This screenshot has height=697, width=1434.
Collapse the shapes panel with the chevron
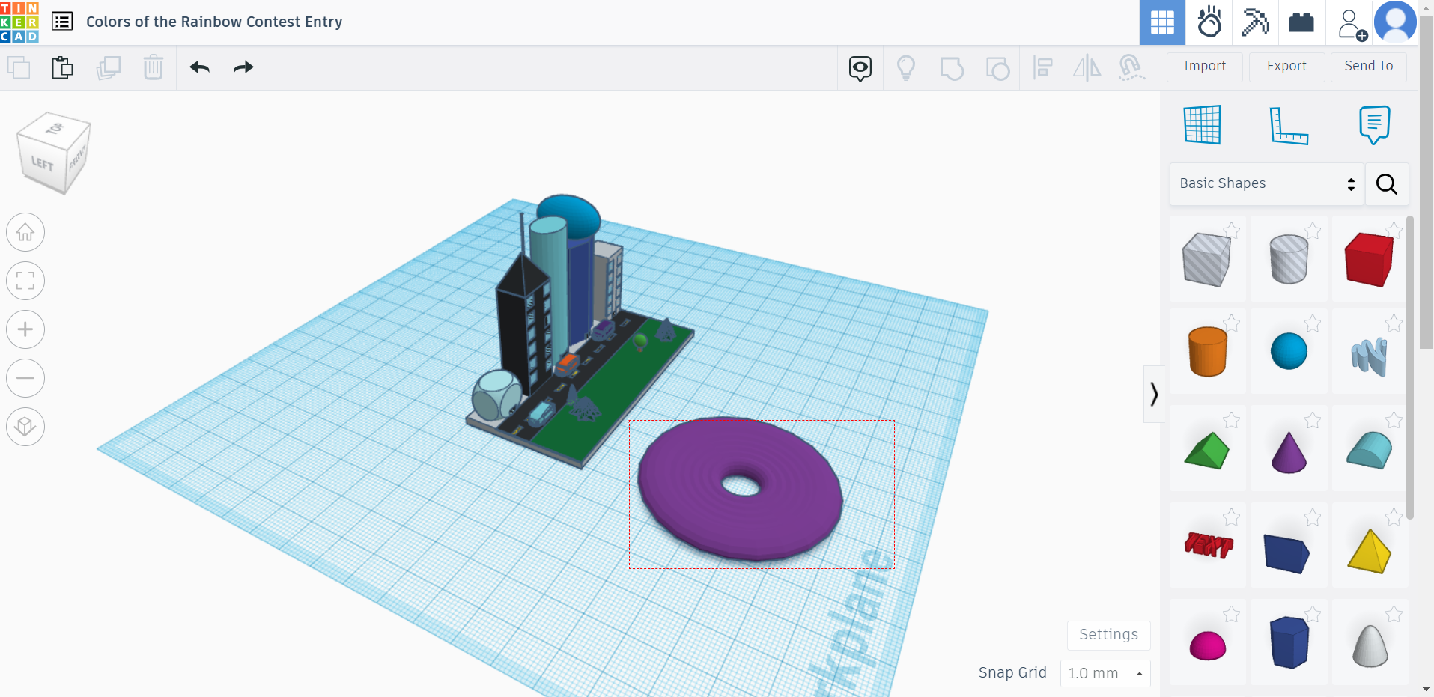click(x=1154, y=394)
